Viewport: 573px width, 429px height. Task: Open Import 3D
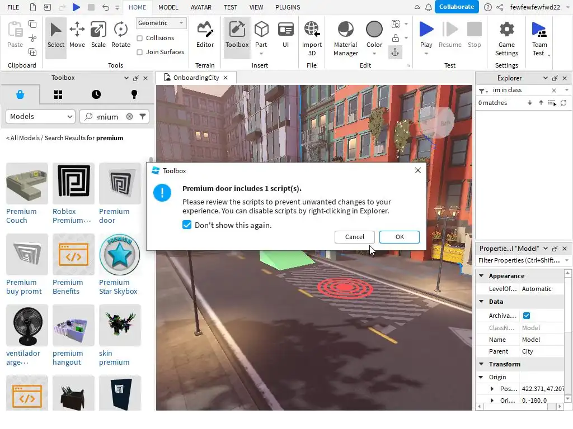click(x=312, y=39)
